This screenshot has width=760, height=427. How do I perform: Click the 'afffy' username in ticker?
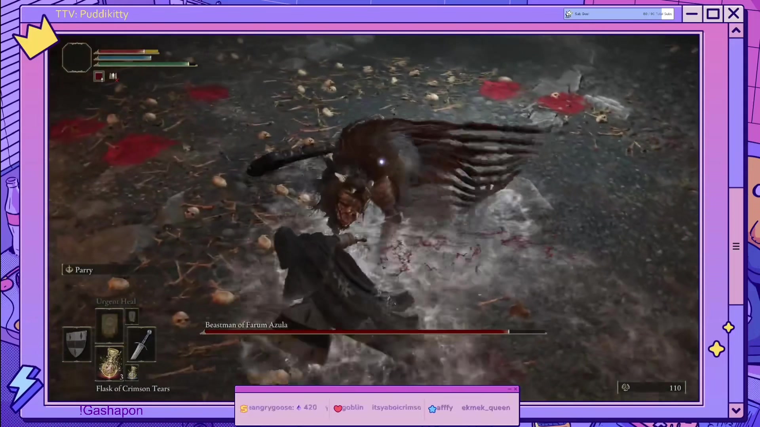445,408
